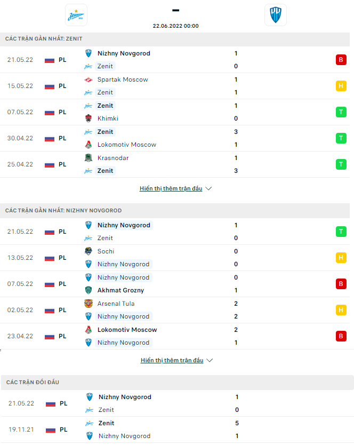Open the Spartak Moscow team link

(123, 80)
